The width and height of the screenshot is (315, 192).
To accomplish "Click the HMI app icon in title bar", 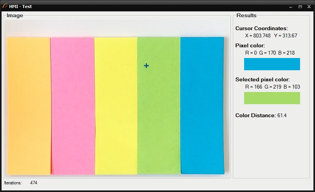I will [x=5, y=6].
